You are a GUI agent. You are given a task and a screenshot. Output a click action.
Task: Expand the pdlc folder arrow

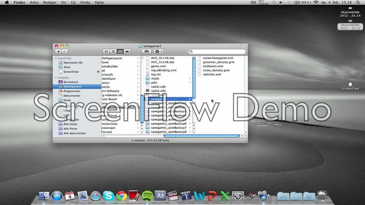click(190, 83)
